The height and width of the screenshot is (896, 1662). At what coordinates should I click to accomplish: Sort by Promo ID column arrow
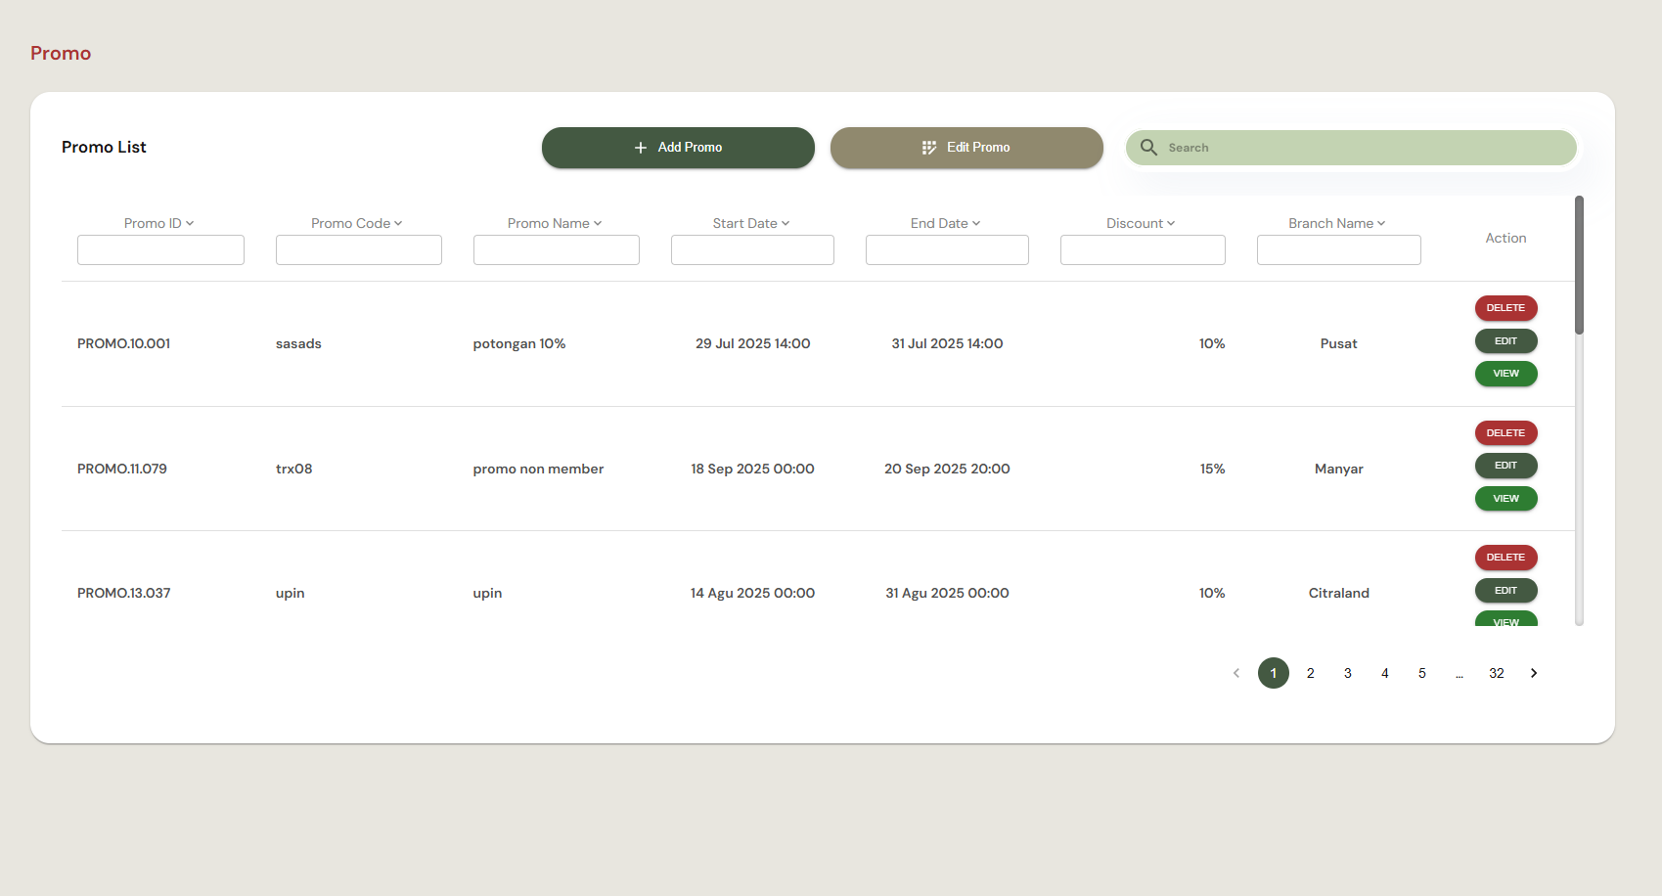coord(190,224)
